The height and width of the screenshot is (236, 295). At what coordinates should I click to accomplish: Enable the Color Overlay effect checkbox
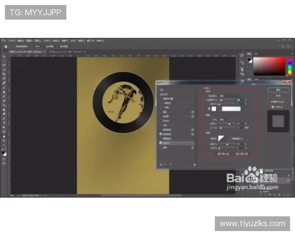[161, 130]
